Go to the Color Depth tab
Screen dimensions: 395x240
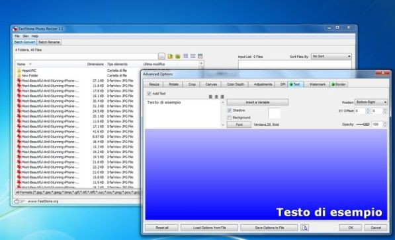point(236,84)
